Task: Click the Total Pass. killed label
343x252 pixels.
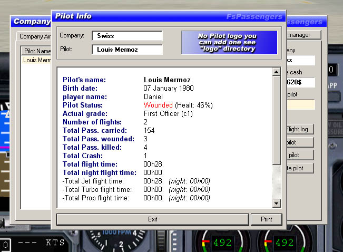Action: click(92, 148)
